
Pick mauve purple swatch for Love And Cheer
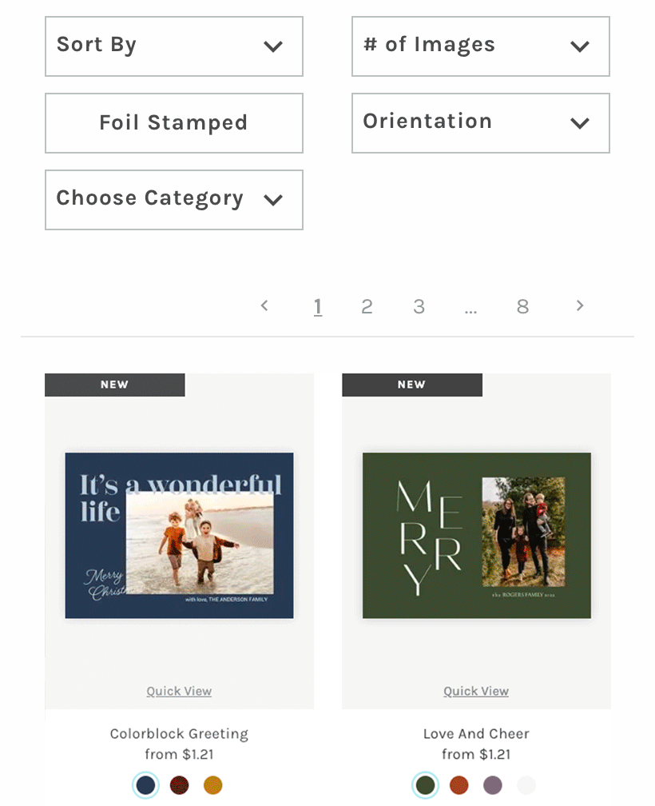493,785
